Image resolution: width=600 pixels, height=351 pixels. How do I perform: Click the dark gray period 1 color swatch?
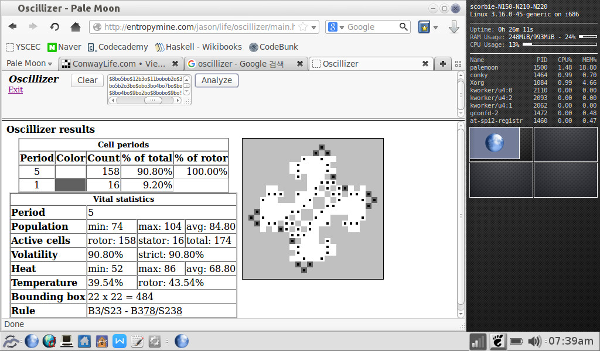70,185
